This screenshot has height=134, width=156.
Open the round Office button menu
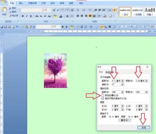(x=3, y=2)
